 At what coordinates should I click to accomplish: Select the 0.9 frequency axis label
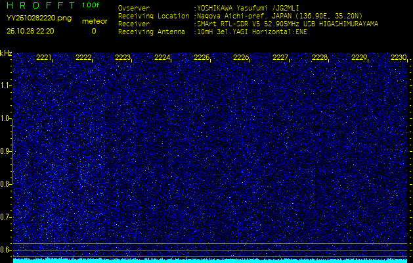6,151
